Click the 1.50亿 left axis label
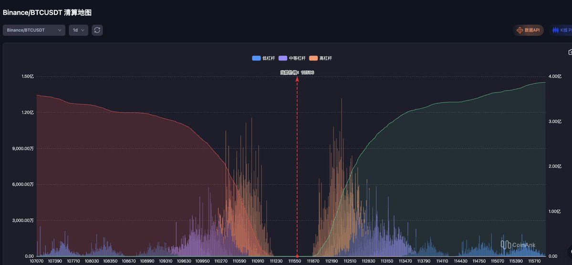Screen dimensions: 572x265 [x=27, y=77]
